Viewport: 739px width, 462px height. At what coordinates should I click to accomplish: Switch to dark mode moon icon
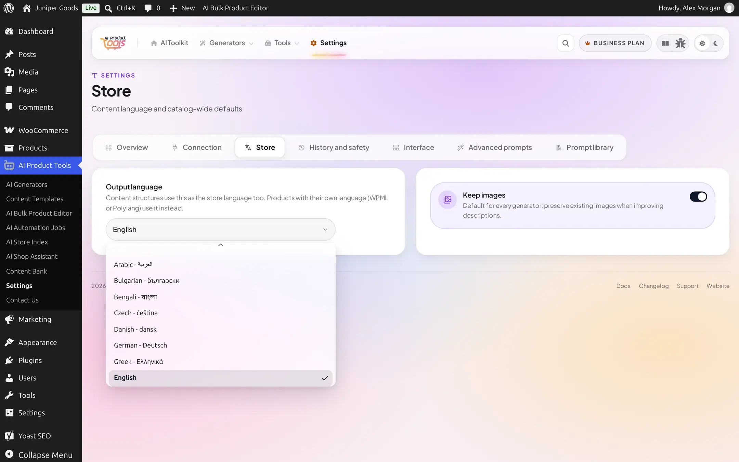pos(716,43)
